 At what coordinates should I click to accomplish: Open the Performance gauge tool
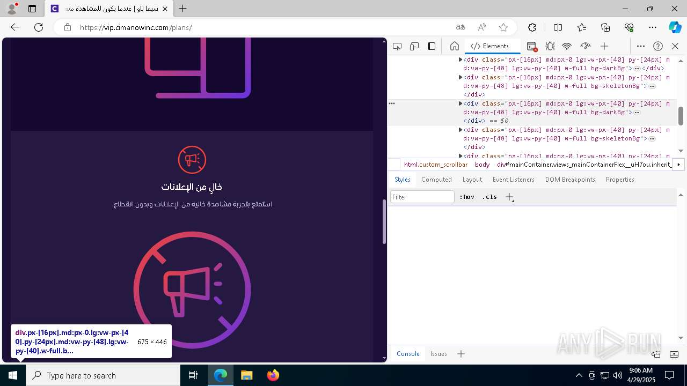point(586,46)
